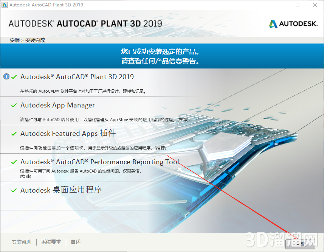Click the AutoCAD Plant 3D icon in the title bar

coord(5,5)
